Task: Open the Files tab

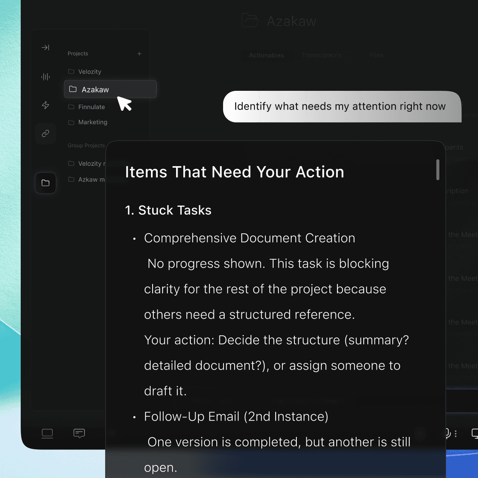Action: point(376,55)
